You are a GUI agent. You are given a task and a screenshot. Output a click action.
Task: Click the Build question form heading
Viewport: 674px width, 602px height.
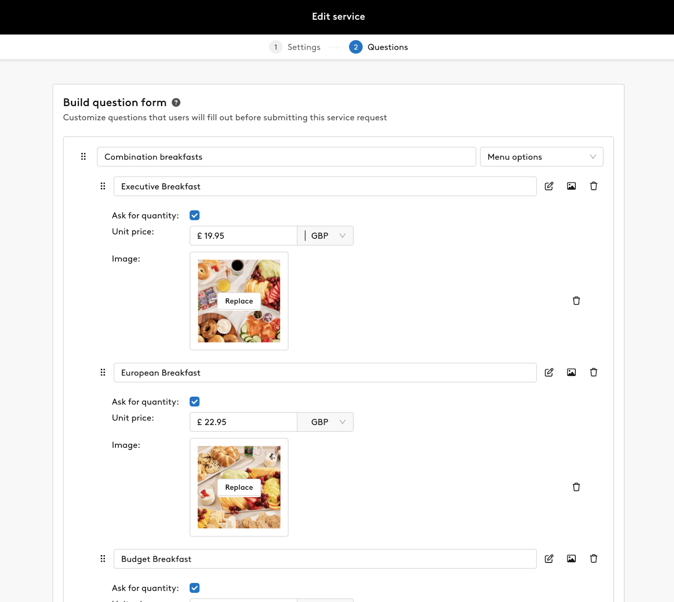pyautogui.click(x=115, y=102)
